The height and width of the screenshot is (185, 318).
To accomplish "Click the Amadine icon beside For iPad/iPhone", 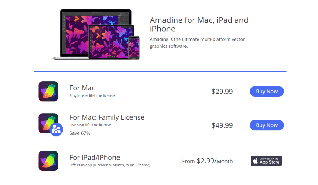I will click(48, 161).
